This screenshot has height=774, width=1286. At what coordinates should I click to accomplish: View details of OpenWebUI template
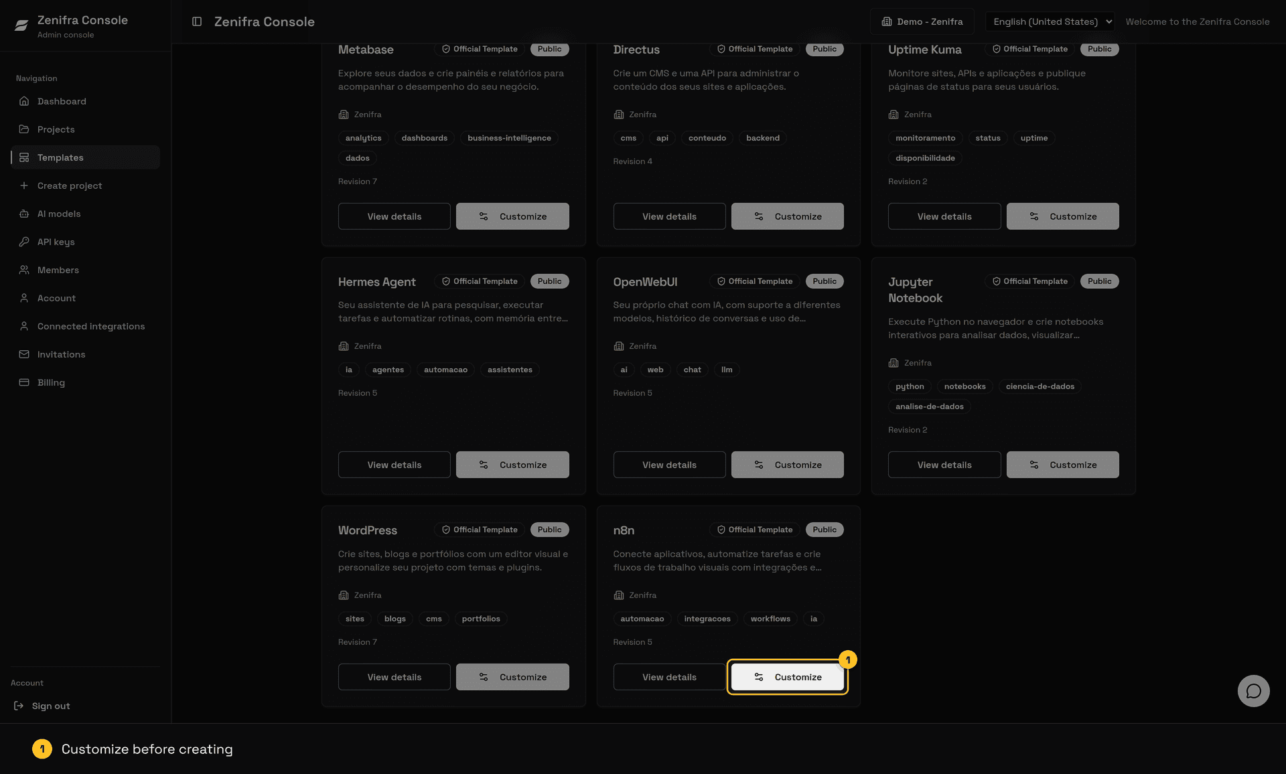[x=669, y=465]
